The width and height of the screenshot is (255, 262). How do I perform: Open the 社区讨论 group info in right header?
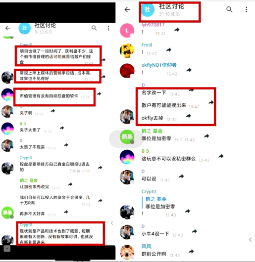click(x=171, y=10)
